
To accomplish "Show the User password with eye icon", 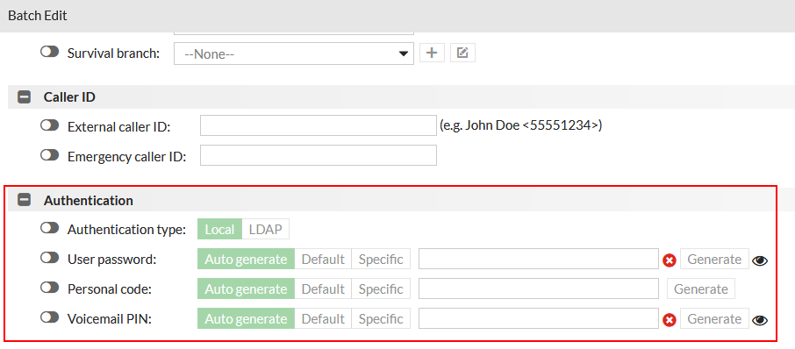I will click(760, 260).
